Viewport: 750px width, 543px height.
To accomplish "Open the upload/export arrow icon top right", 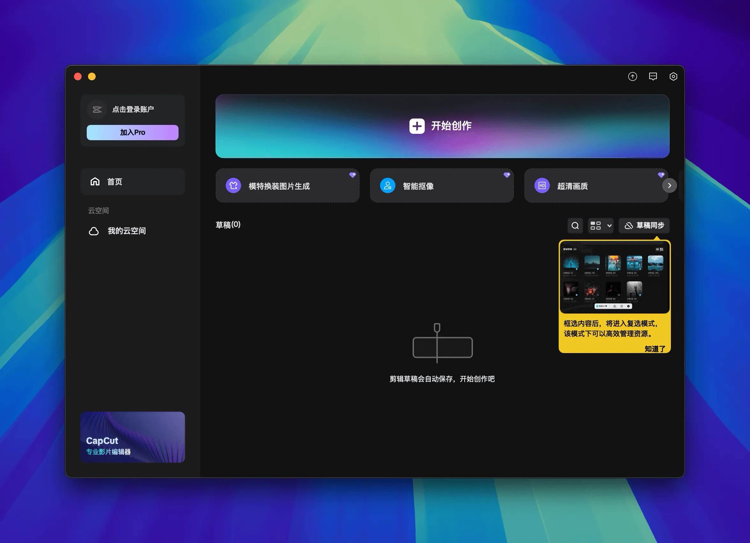I will point(633,76).
